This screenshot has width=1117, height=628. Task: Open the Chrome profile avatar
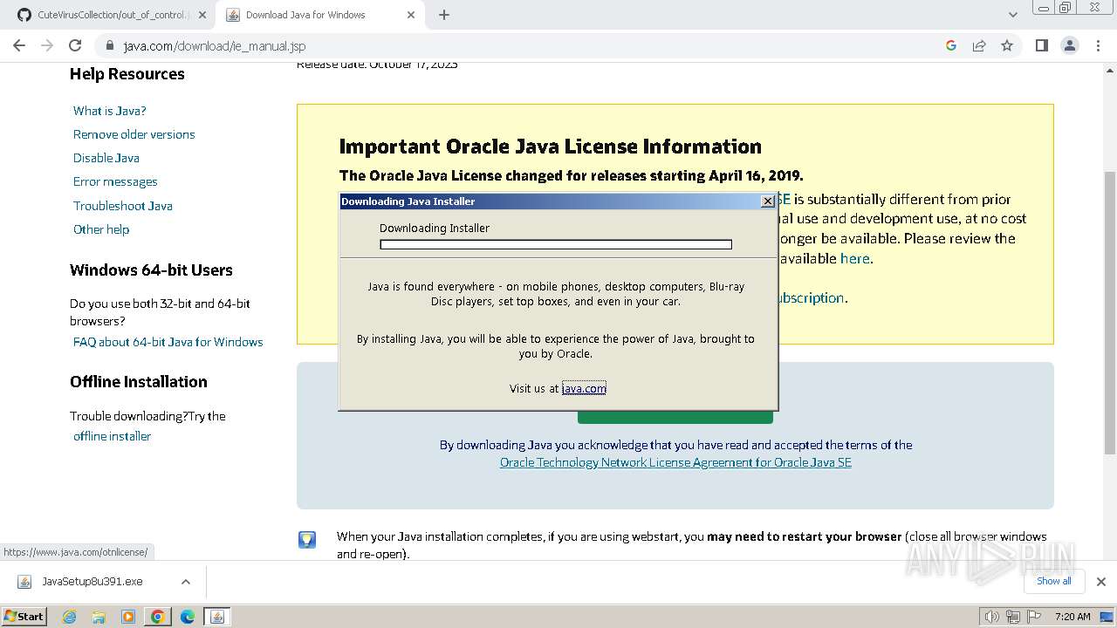[x=1070, y=45]
